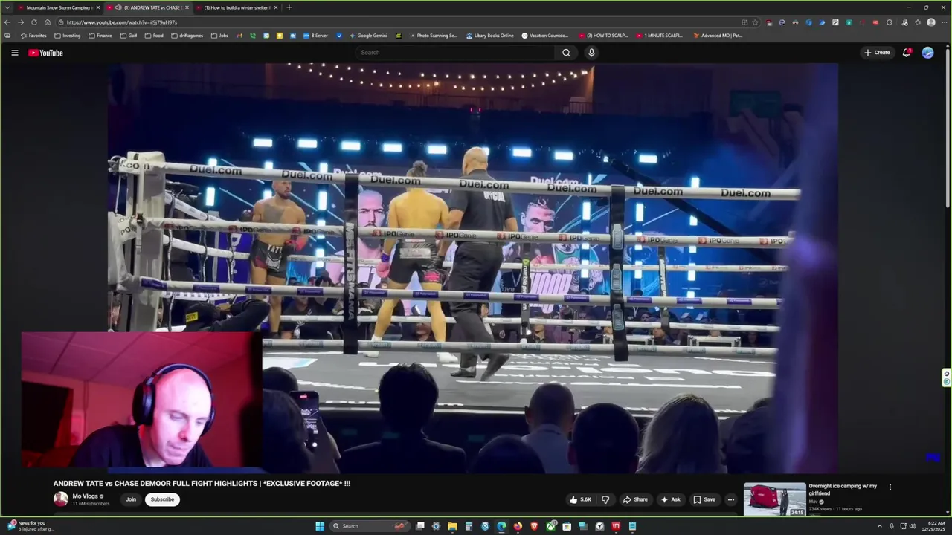
Task: Open the YouTube account avatar menu
Action: (x=927, y=53)
